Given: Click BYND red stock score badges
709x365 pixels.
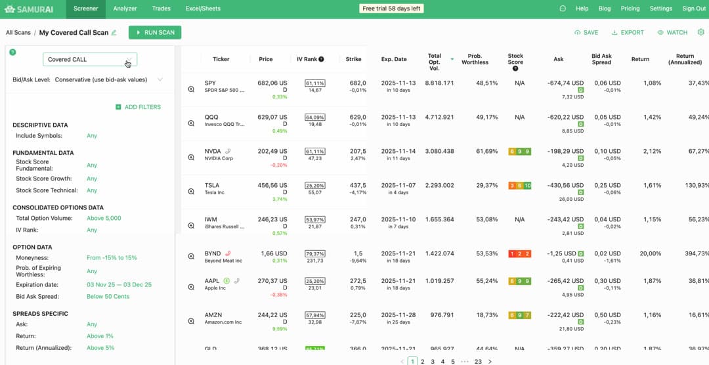Looking at the screenshot, I should pos(519,254).
